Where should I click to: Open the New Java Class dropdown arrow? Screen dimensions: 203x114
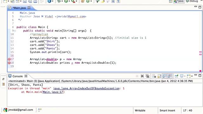91,1
